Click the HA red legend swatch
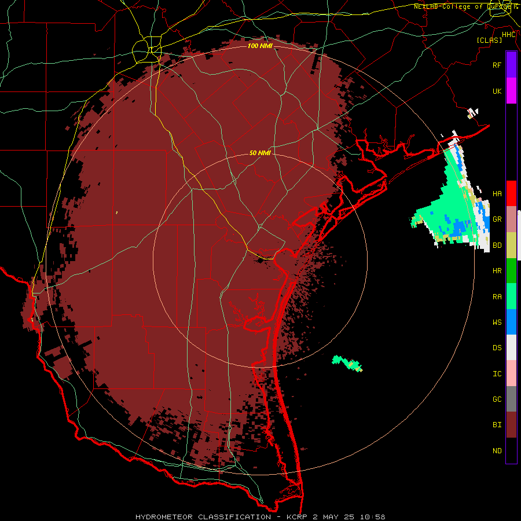Image resolution: width=521 pixels, height=521 pixels. [x=511, y=193]
